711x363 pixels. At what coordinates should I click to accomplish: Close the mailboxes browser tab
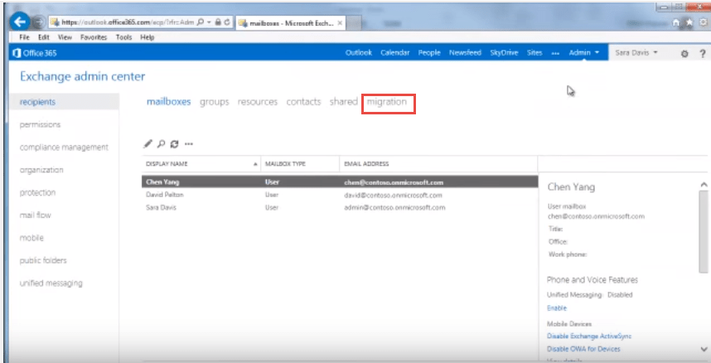340,22
